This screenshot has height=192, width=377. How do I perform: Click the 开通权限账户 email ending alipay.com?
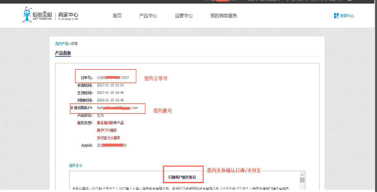(x=118, y=108)
